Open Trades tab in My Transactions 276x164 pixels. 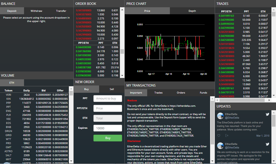(x=159, y=93)
